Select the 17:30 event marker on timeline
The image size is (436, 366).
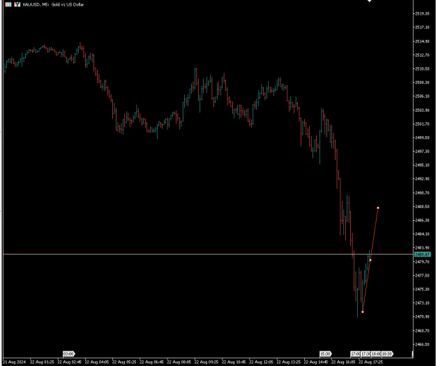(366, 353)
